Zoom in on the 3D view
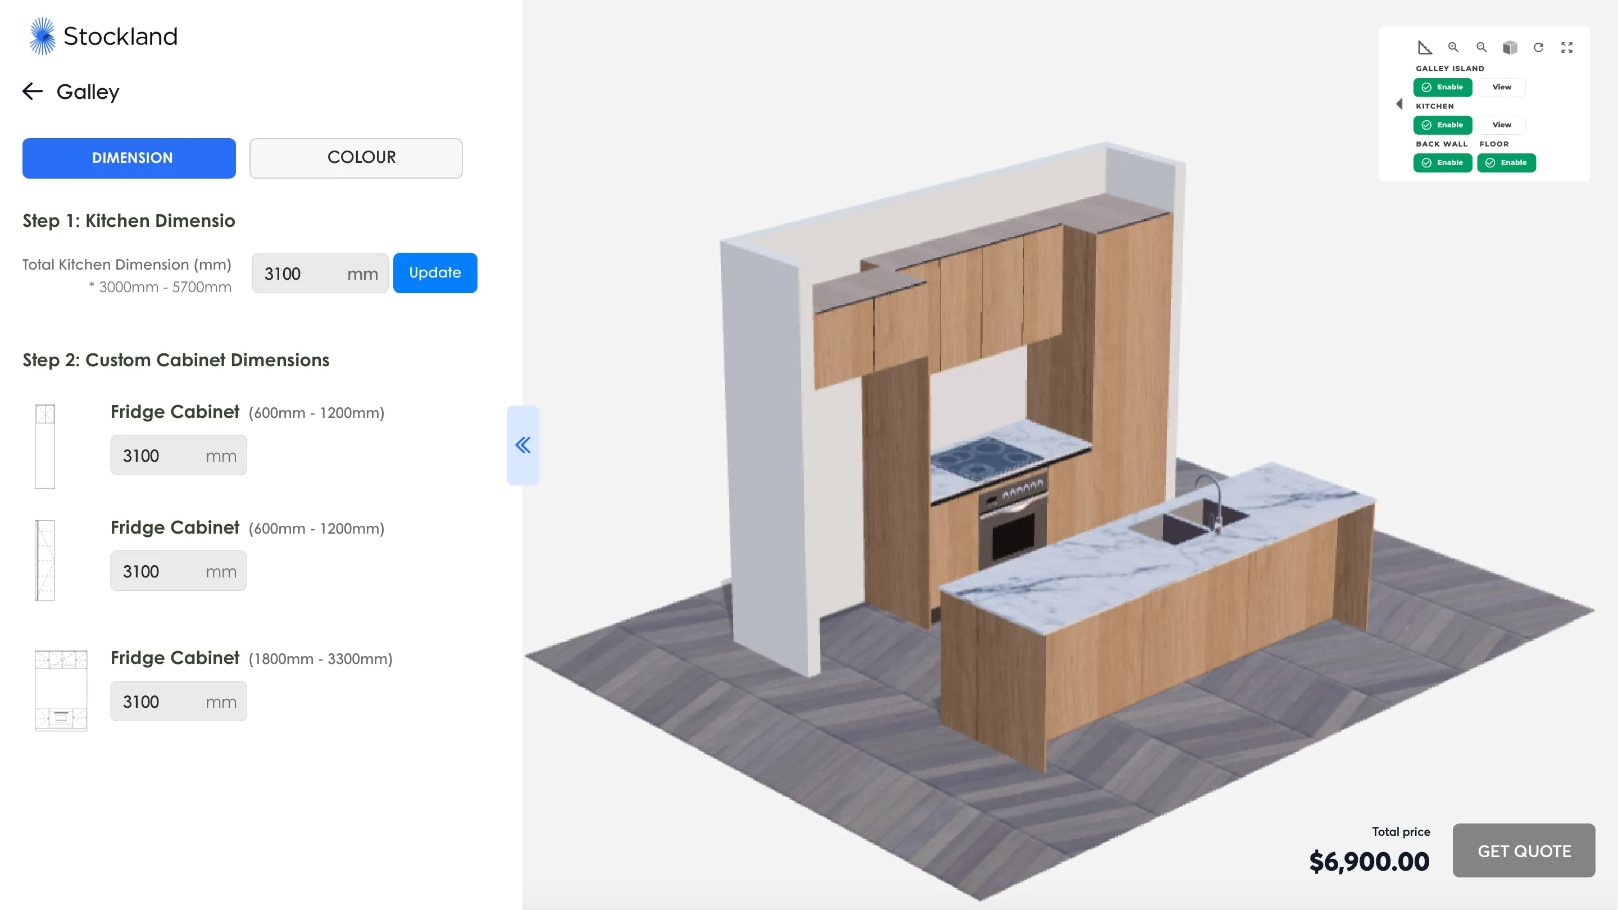Viewport: 1618px width, 910px height. tap(1453, 48)
